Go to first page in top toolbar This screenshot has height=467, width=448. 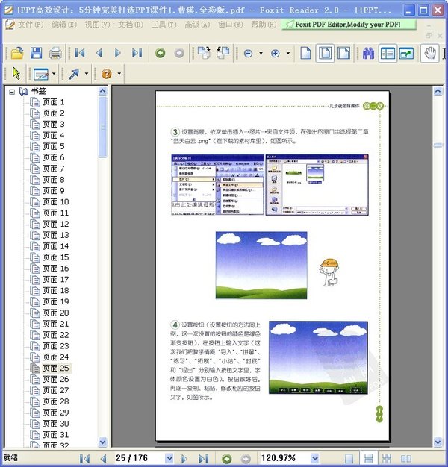tap(80, 53)
